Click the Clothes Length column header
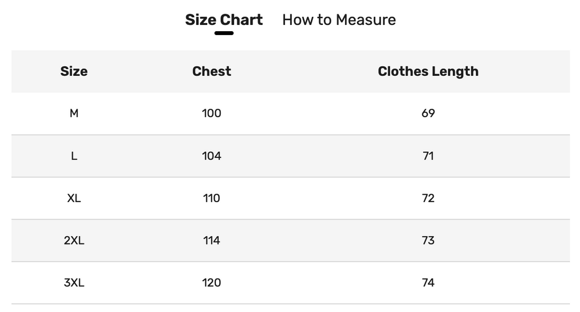The width and height of the screenshot is (580, 312). (428, 71)
